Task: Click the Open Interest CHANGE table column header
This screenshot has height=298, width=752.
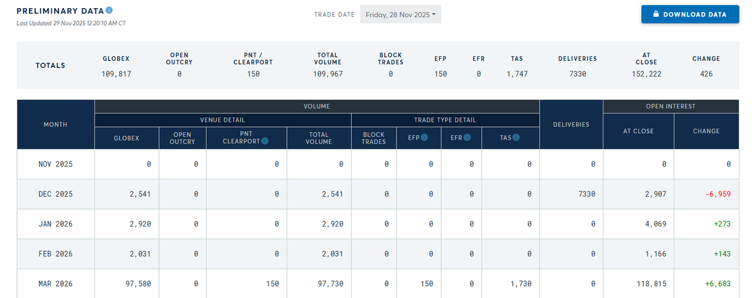Action: [x=706, y=131]
